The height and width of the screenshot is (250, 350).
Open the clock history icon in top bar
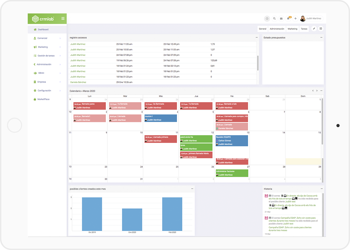267,18
